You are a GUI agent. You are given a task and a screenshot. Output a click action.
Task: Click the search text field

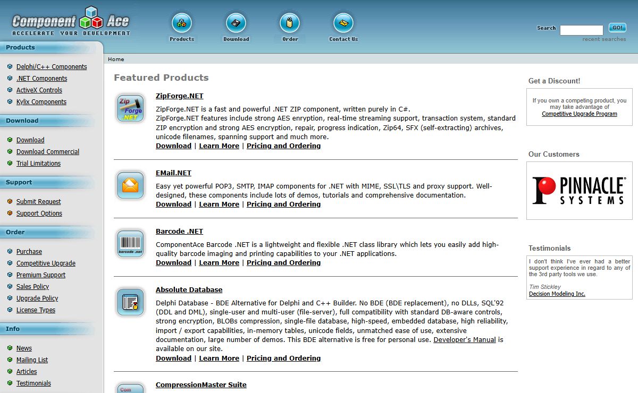click(582, 30)
